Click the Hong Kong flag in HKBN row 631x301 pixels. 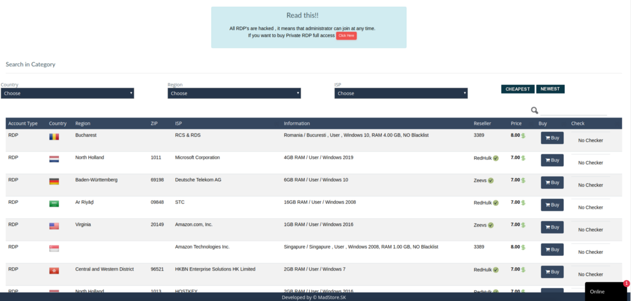coord(54,271)
